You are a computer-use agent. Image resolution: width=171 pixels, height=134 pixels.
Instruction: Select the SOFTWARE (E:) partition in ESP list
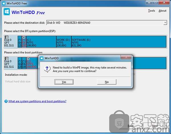[x=119, y=42]
